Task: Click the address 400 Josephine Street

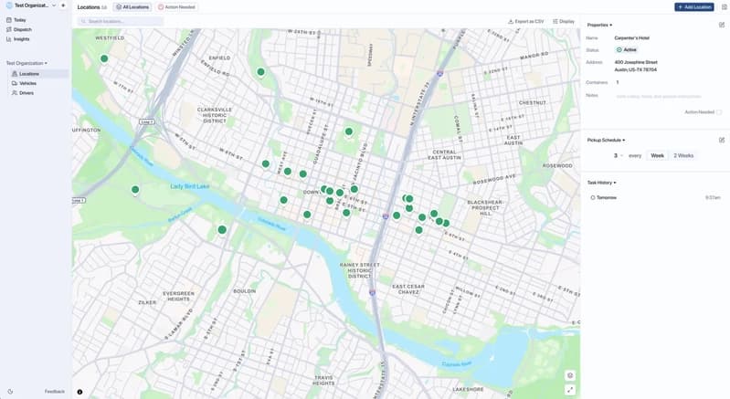Action: pos(636,62)
